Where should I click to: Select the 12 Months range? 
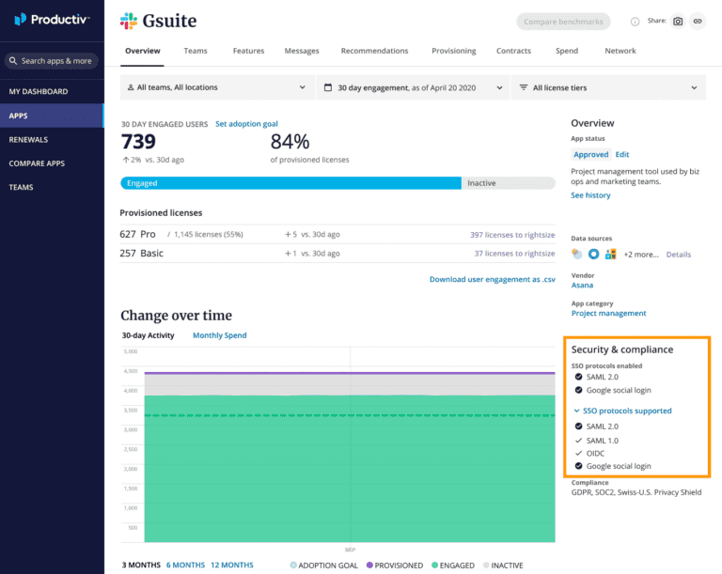232,565
